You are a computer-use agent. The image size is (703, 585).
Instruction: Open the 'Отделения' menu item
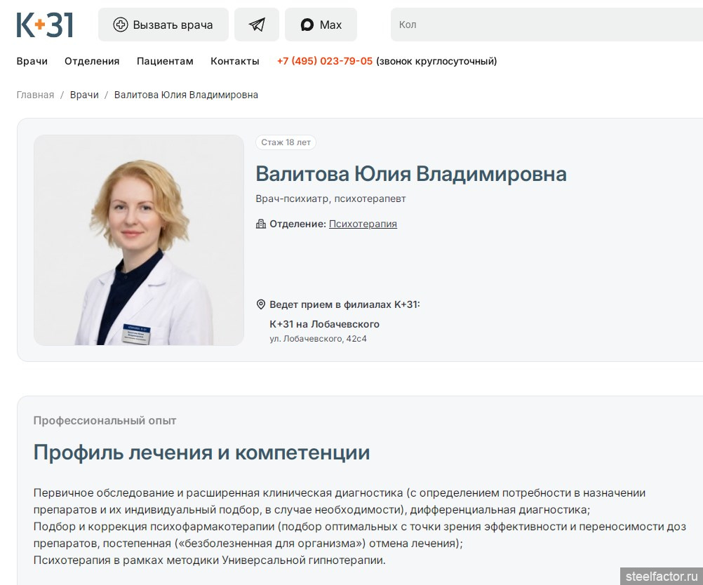92,61
